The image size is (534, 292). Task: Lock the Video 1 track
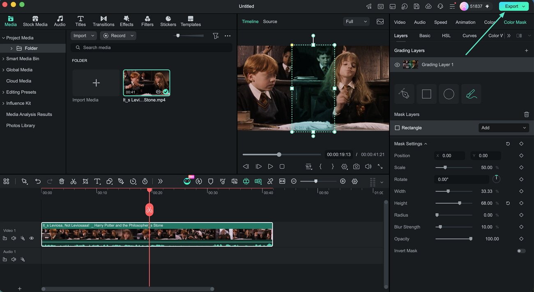pyautogui.click(x=5, y=238)
